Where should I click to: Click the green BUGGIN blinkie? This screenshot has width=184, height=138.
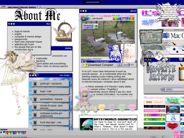[x=154, y=119]
